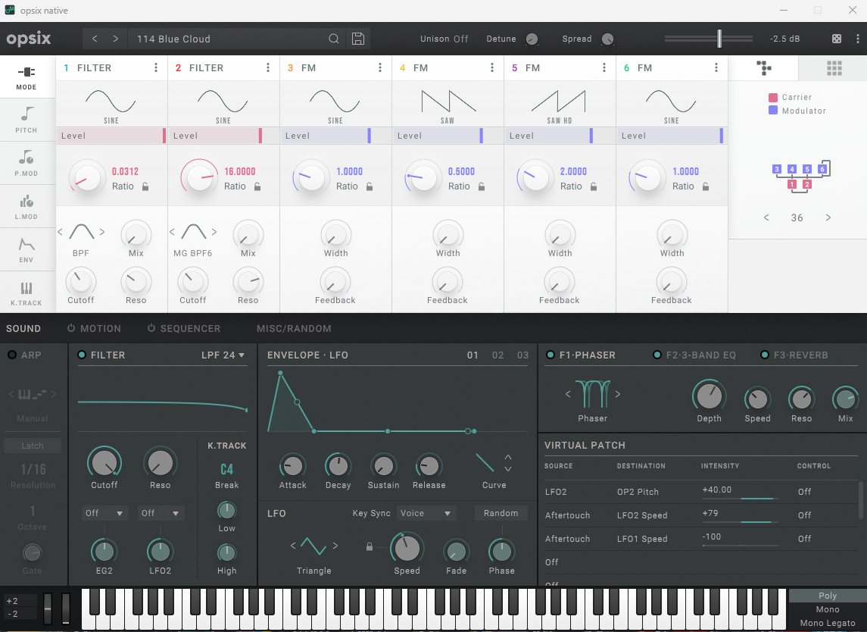Toggle the ARP power button
Image resolution: width=867 pixels, height=632 pixels.
[11, 355]
